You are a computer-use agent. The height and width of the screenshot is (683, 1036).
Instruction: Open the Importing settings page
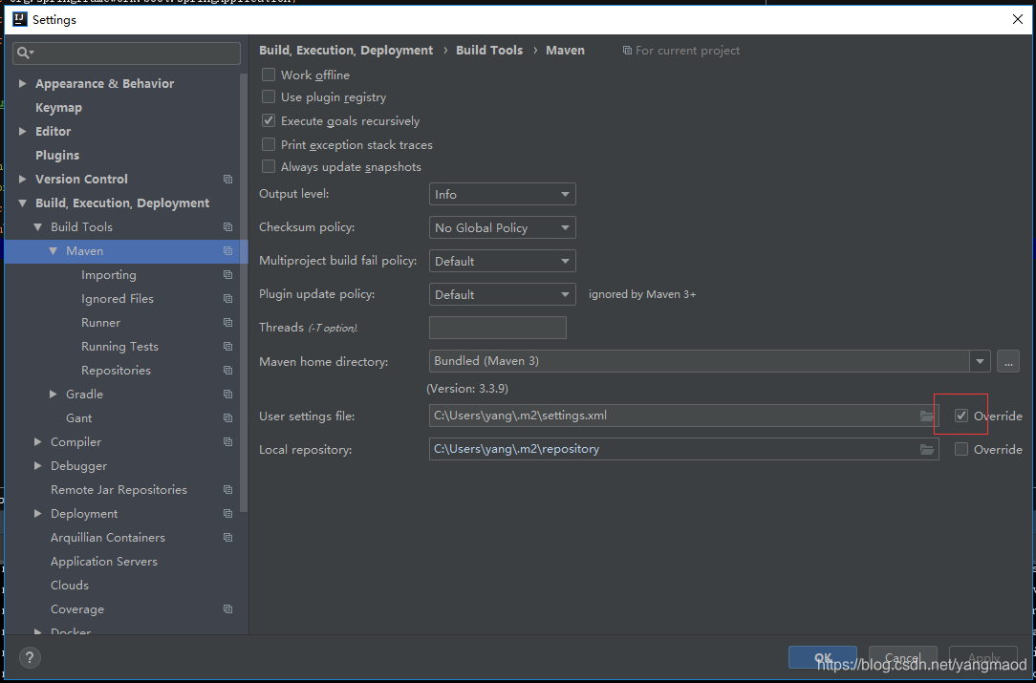[x=108, y=275]
